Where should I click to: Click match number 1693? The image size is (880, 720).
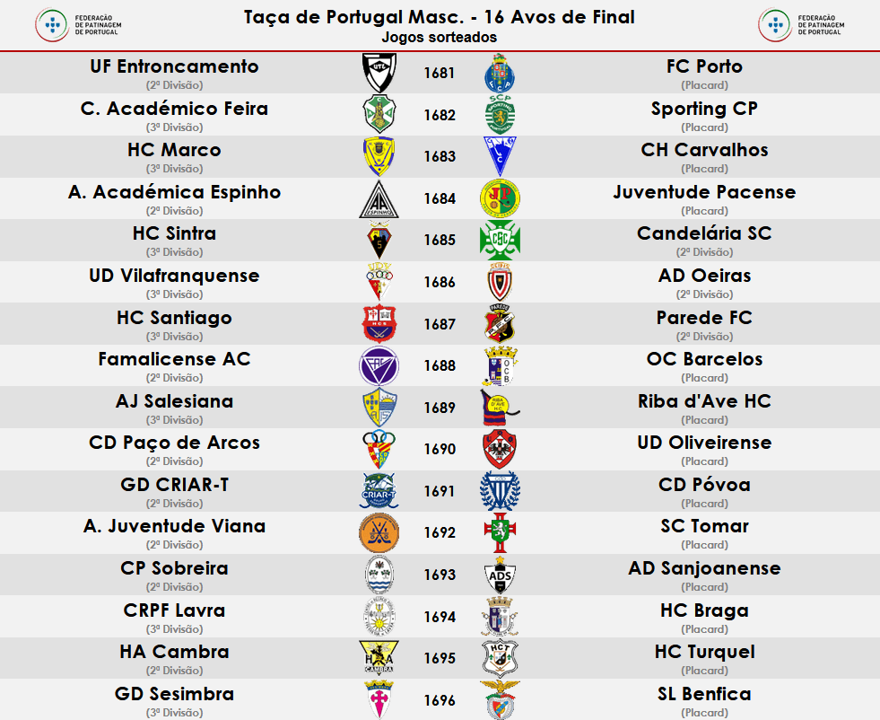click(x=440, y=575)
